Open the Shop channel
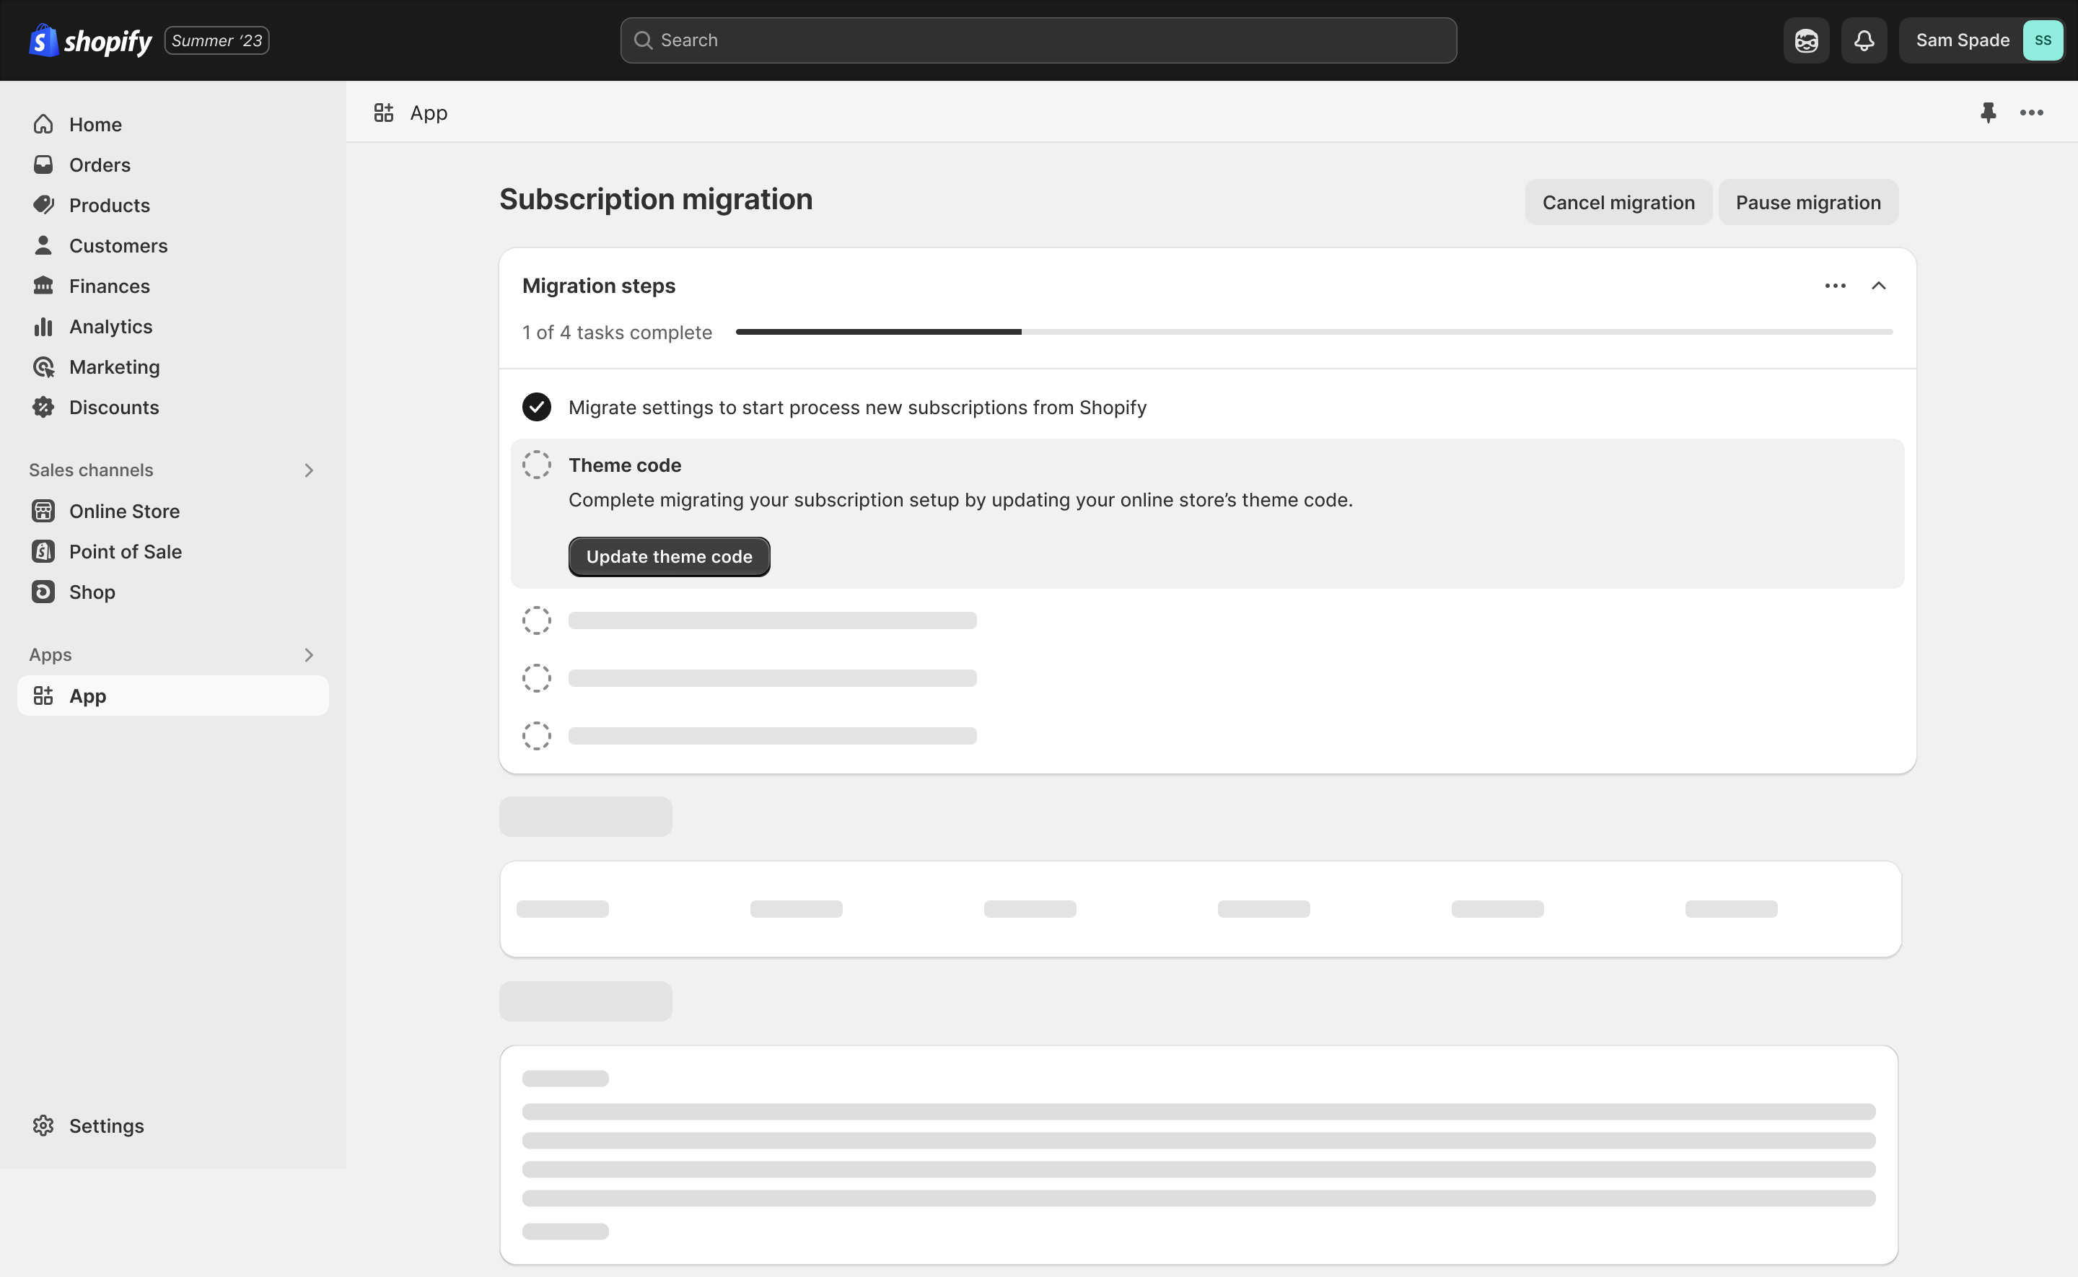This screenshot has width=2078, height=1277. [x=173, y=593]
